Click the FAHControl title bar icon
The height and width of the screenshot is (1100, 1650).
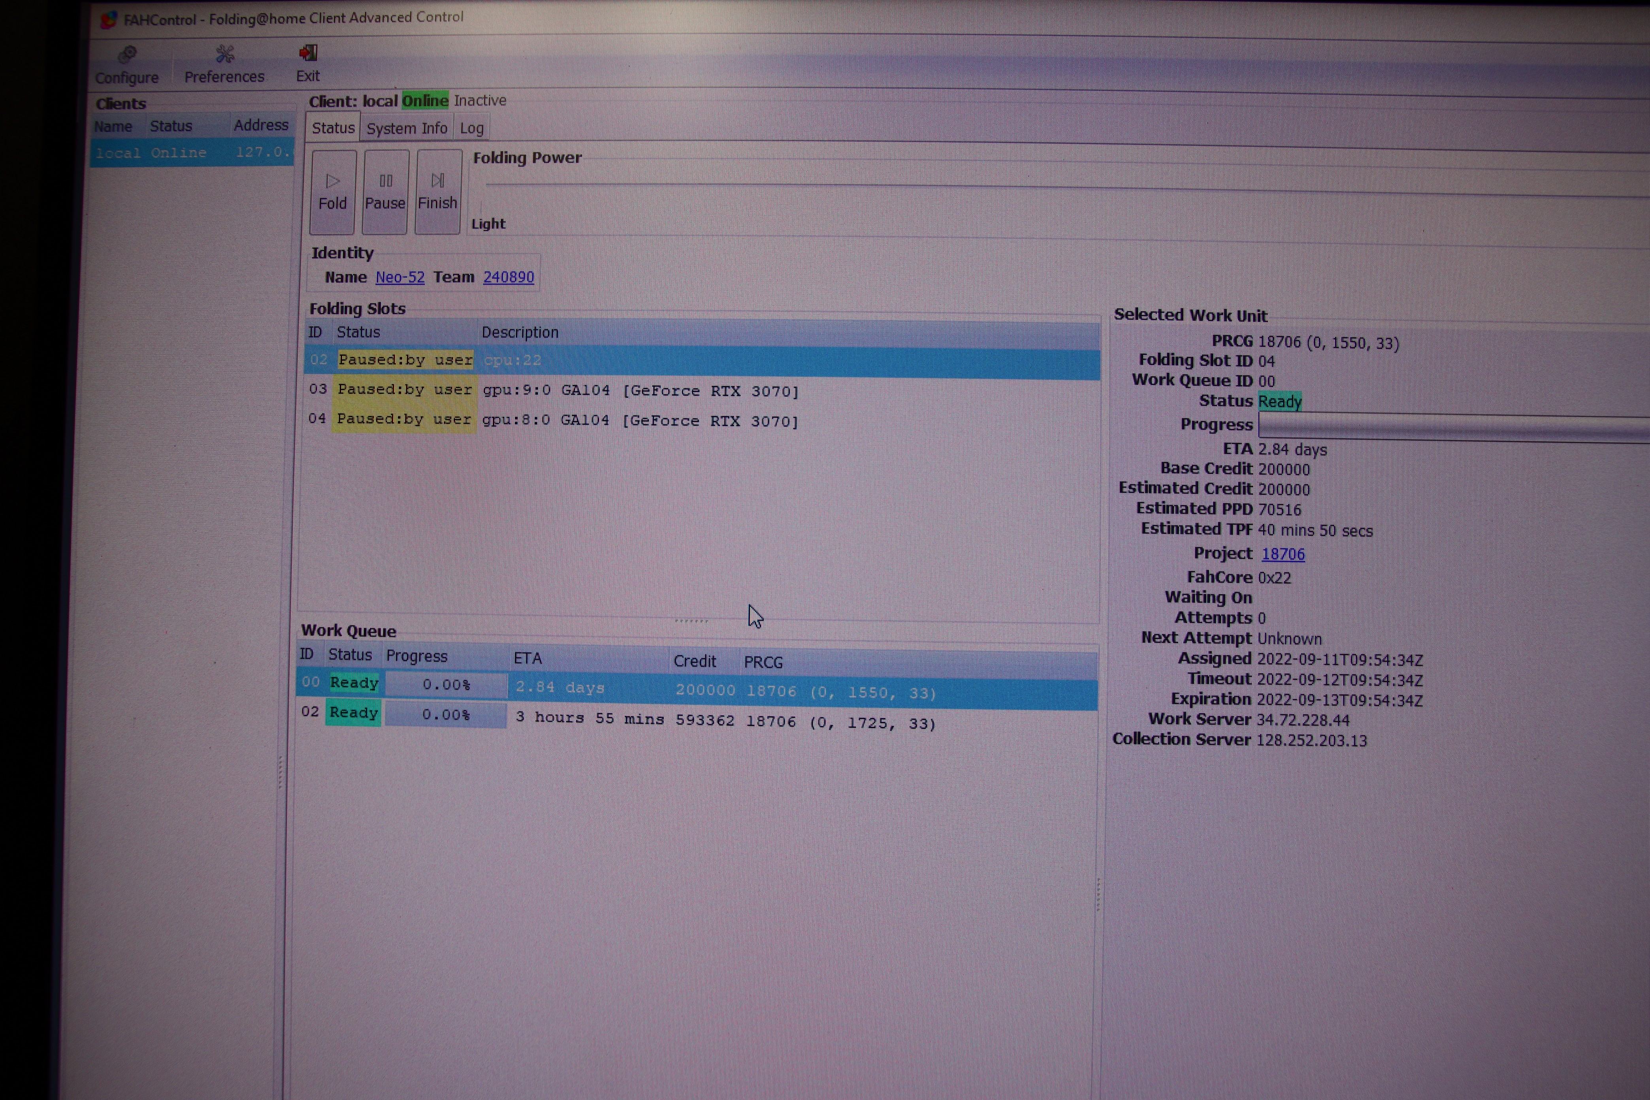pyautogui.click(x=108, y=19)
